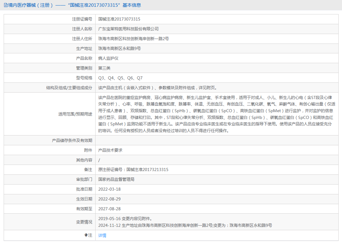Viewport: 342px width, 244px height.
Task: Select department 国家药品监督管理局
Action: (x=116, y=180)
